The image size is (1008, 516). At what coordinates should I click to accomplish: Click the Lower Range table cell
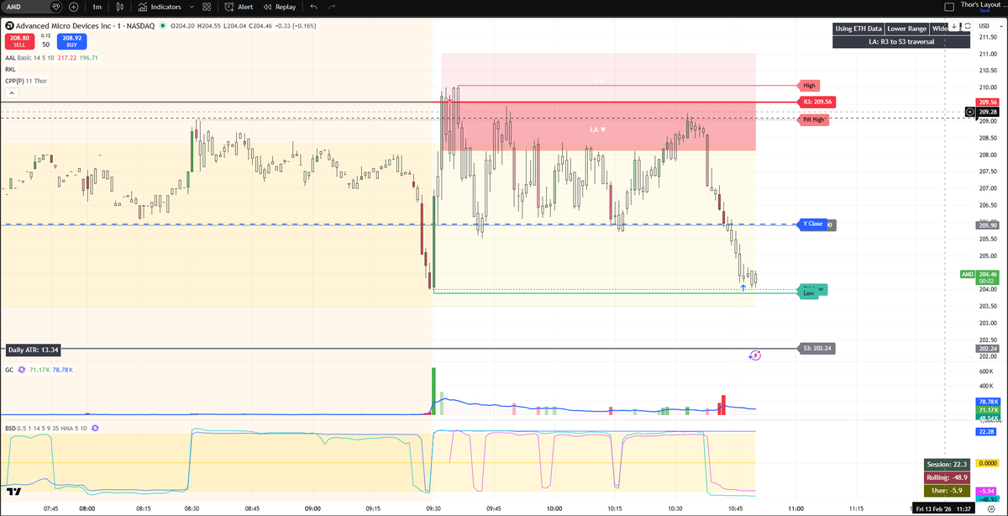coord(906,29)
